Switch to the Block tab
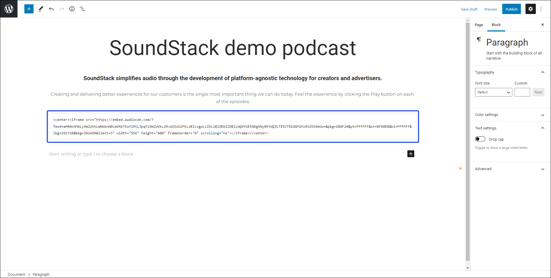Screen dimensions: 551x278 (496, 25)
